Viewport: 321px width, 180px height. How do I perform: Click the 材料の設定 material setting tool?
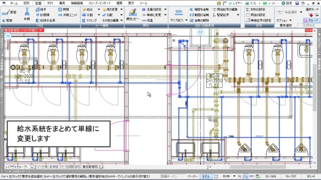click(255, 9)
